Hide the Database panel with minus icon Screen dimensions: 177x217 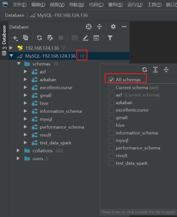[x=124, y=26]
